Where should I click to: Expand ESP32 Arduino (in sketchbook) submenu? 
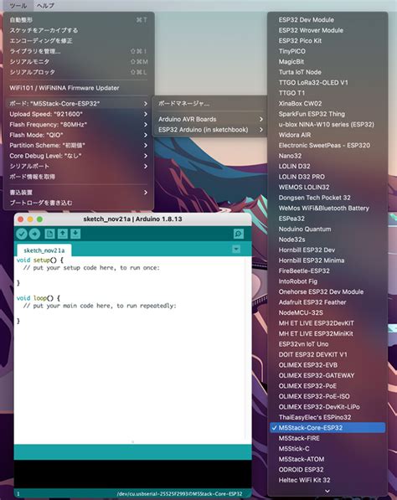(x=210, y=130)
